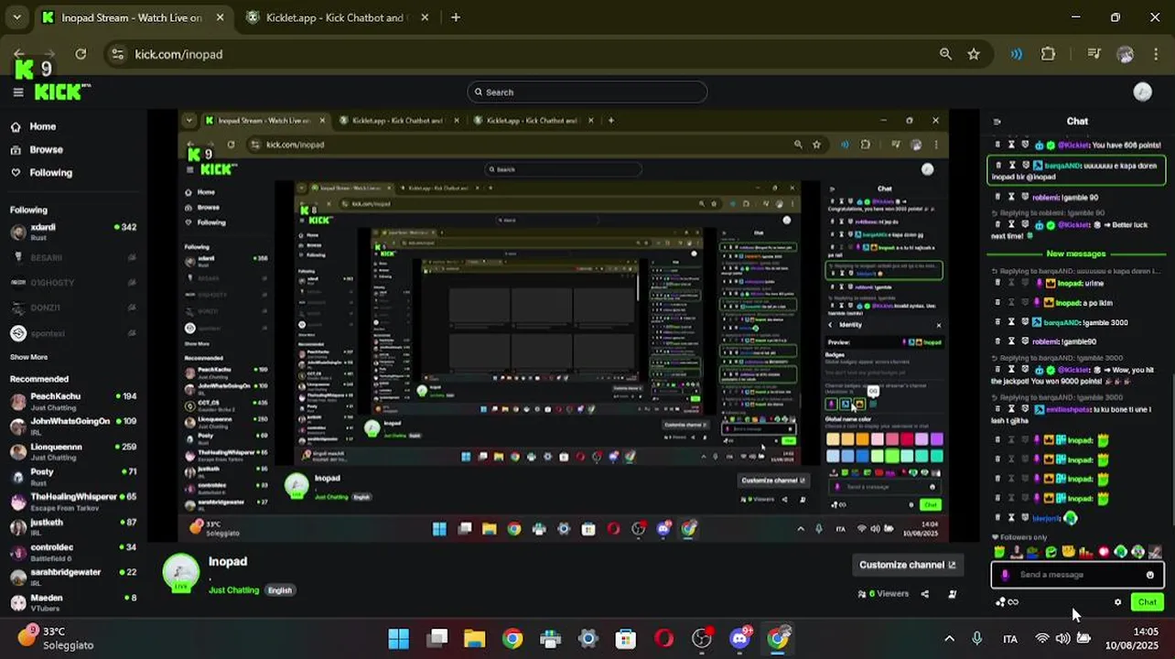Open the Chrome extensions puzzle icon
This screenshot has width=1175, height=659.
tap(1049, 54)
